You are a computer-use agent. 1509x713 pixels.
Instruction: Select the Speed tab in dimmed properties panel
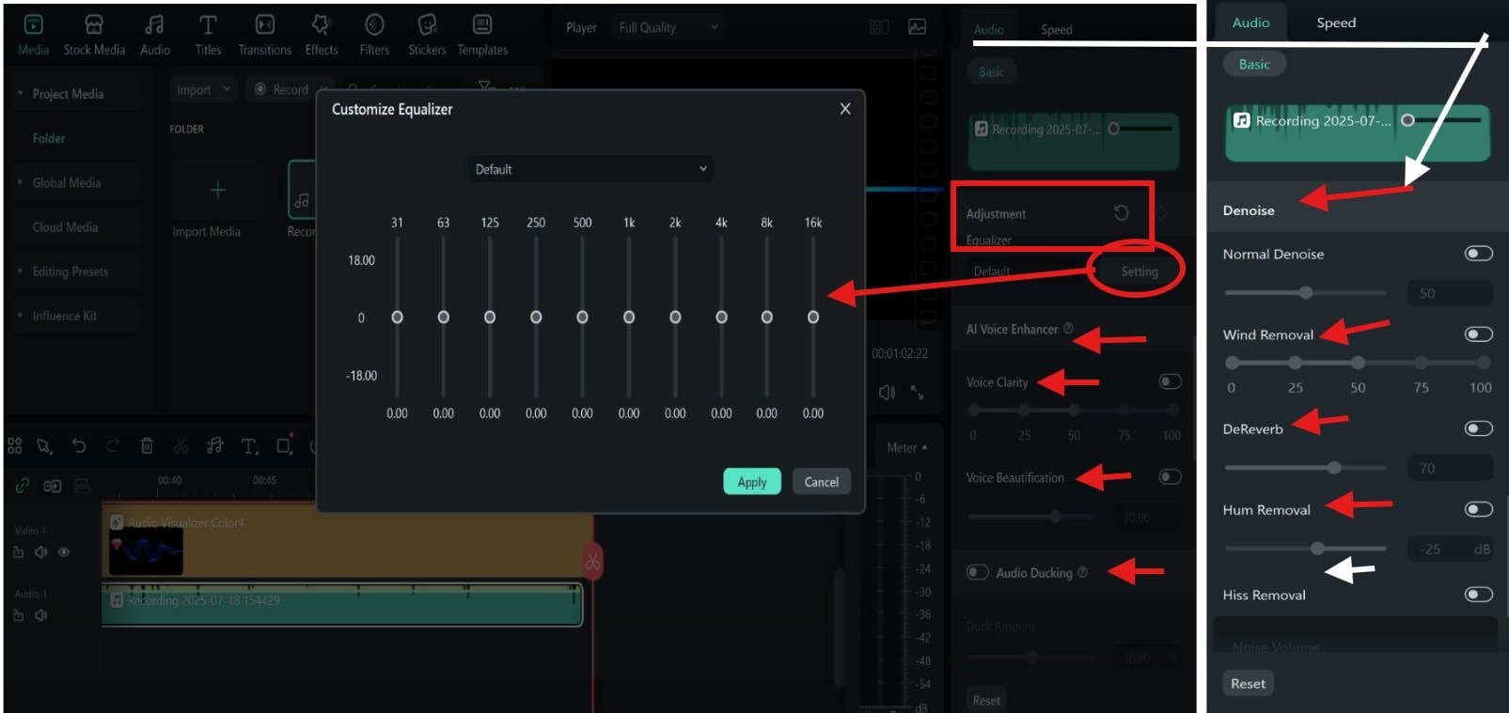click(x=1056, y=30)
